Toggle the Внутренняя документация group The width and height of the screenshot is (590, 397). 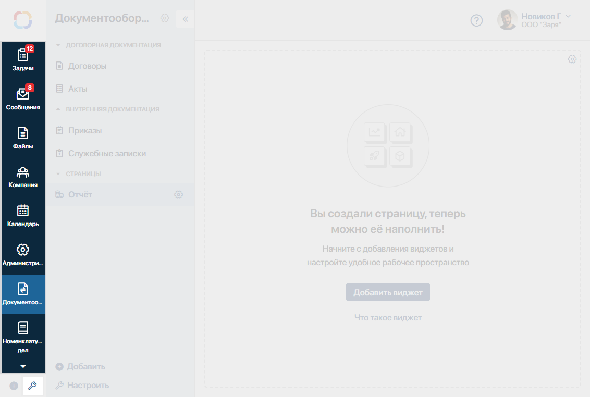107,109
